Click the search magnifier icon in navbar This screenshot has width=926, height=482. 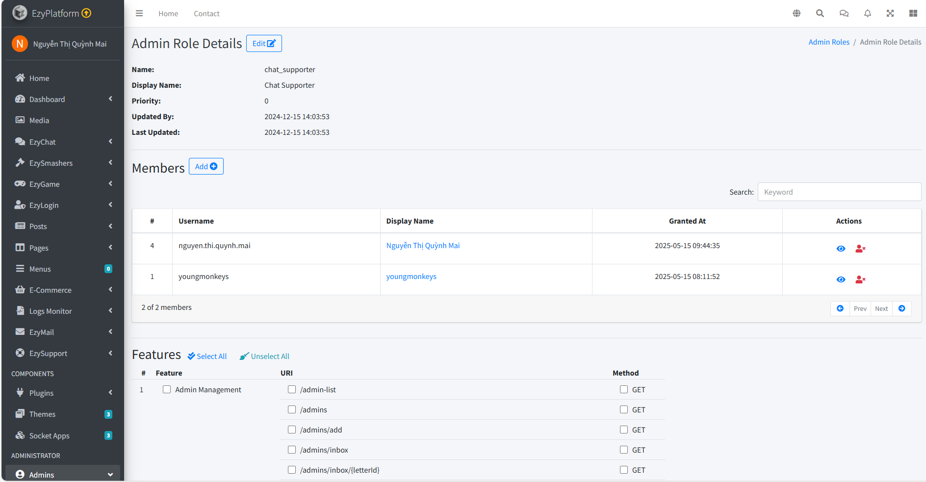(x=820, y=13)
